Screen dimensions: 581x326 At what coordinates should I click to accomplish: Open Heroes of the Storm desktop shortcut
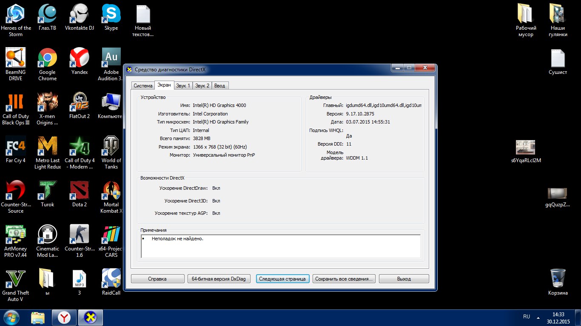tap(16, 20)
